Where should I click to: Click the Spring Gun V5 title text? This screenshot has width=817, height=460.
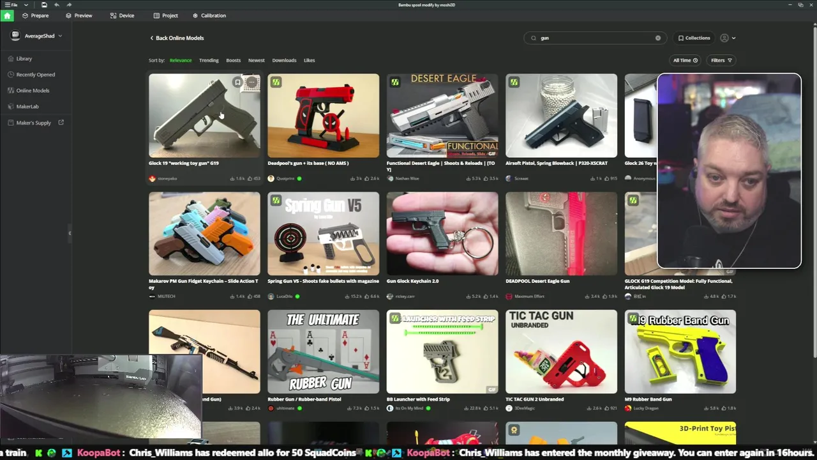[x=323, y=281]
